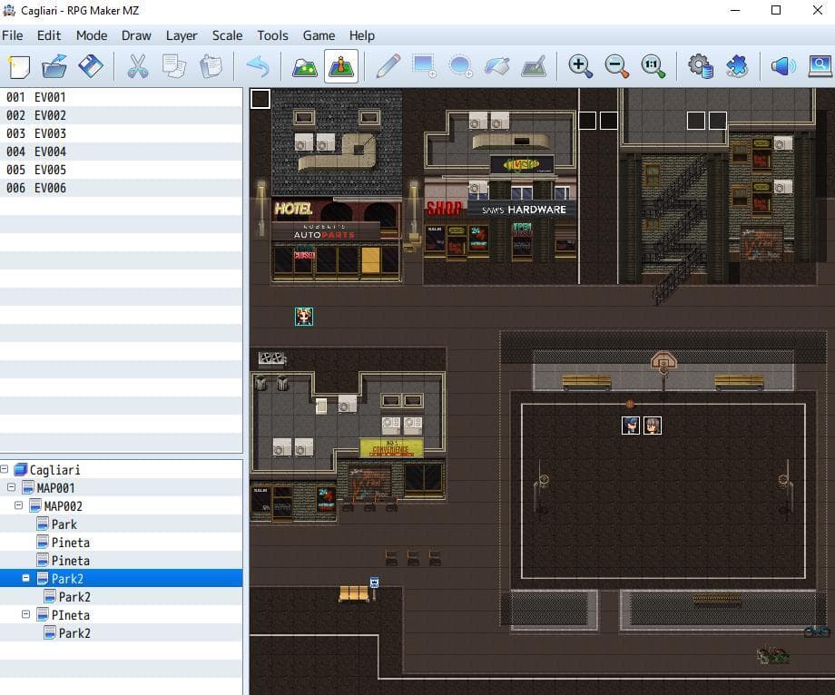Open the Help menu
Image resolution: width=835 pixels, height=695 pixels.
(362, 35)
